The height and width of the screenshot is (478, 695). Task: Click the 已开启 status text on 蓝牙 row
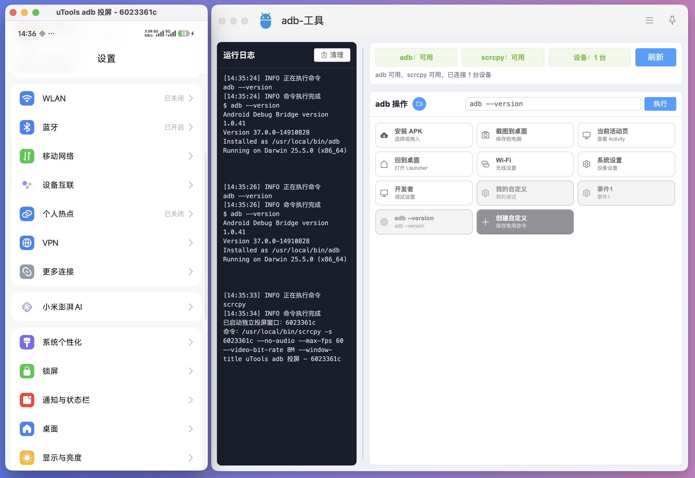click(x=174, y=127)
